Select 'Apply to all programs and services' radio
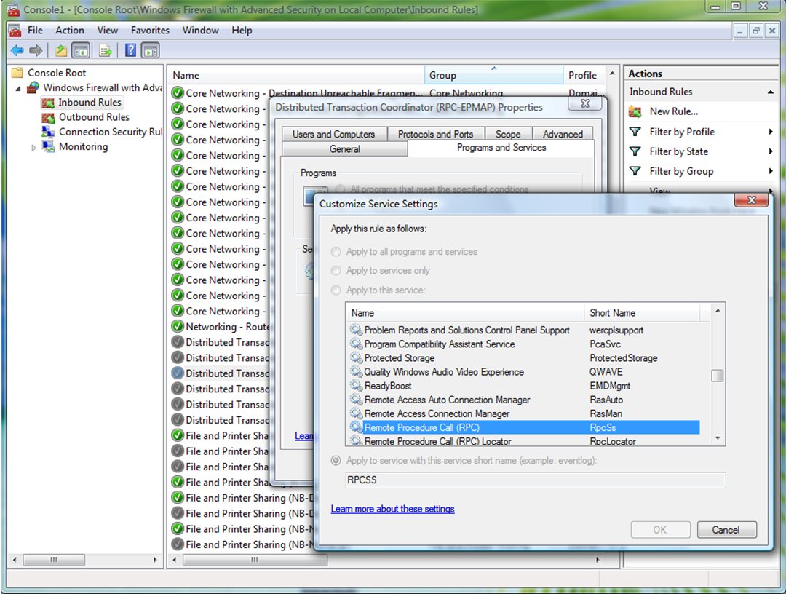The width and height of the screenshot is (786, 594). (x=336, y=252)
